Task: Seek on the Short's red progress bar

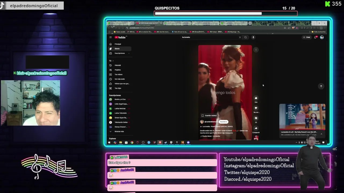Action: tap(225, 140)
